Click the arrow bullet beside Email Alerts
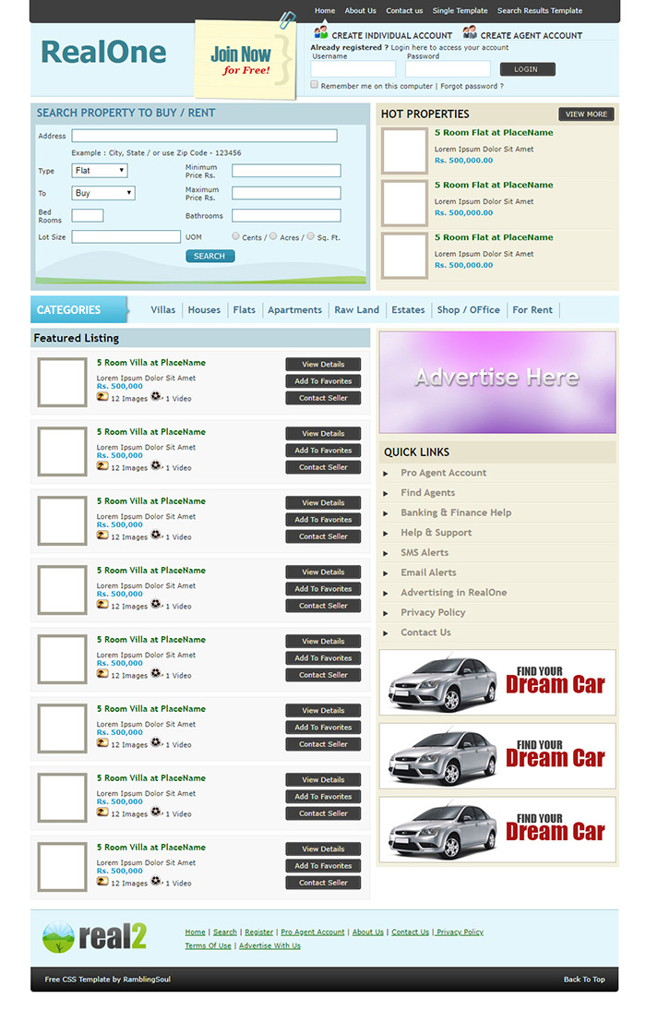The image size is (646, 1023). pos(386,573)
